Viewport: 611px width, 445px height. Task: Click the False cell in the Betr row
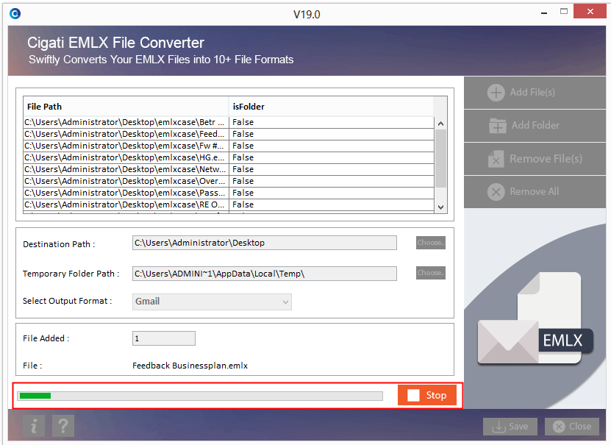[x=332, y=122]
